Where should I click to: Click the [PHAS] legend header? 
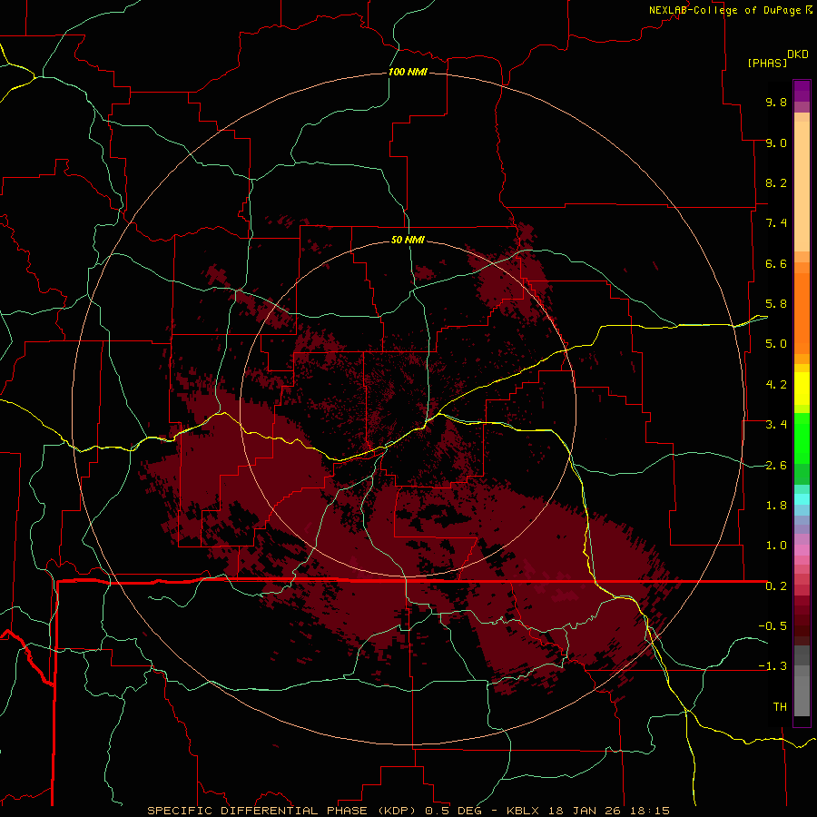point(767,64)
